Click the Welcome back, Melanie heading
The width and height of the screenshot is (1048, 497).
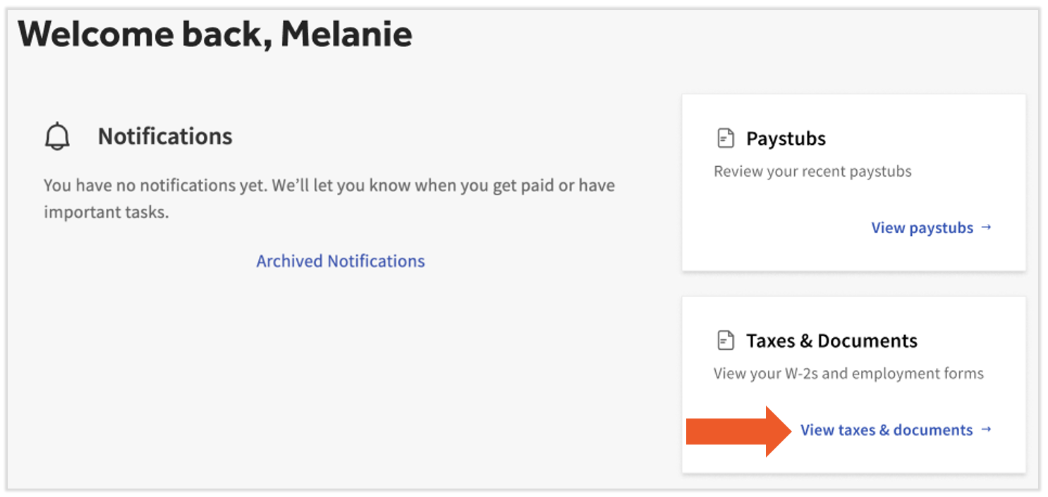(216, 32)
